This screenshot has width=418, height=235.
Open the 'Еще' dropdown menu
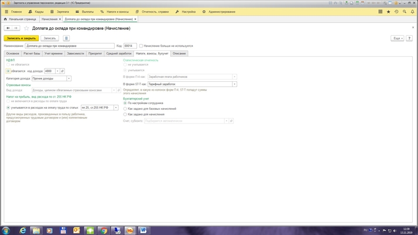[398, 38]
